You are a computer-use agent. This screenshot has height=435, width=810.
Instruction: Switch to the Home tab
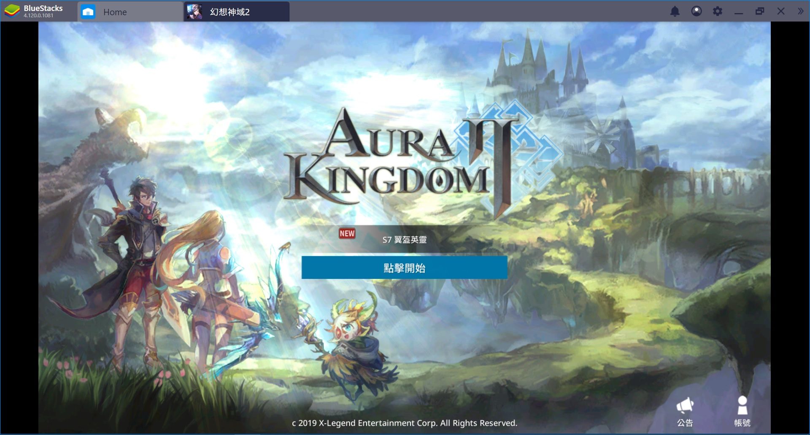131,12
